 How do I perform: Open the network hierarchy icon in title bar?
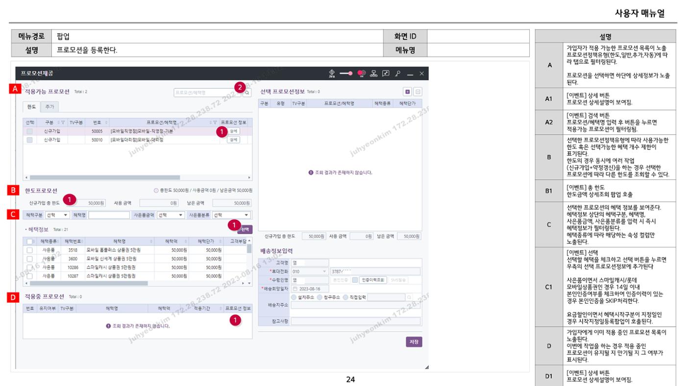click(374, 73)
